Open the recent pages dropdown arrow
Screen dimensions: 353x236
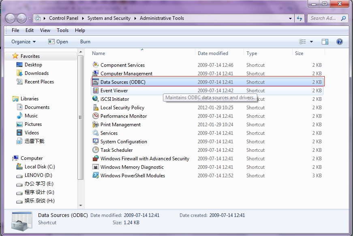(x=30, y=19)
